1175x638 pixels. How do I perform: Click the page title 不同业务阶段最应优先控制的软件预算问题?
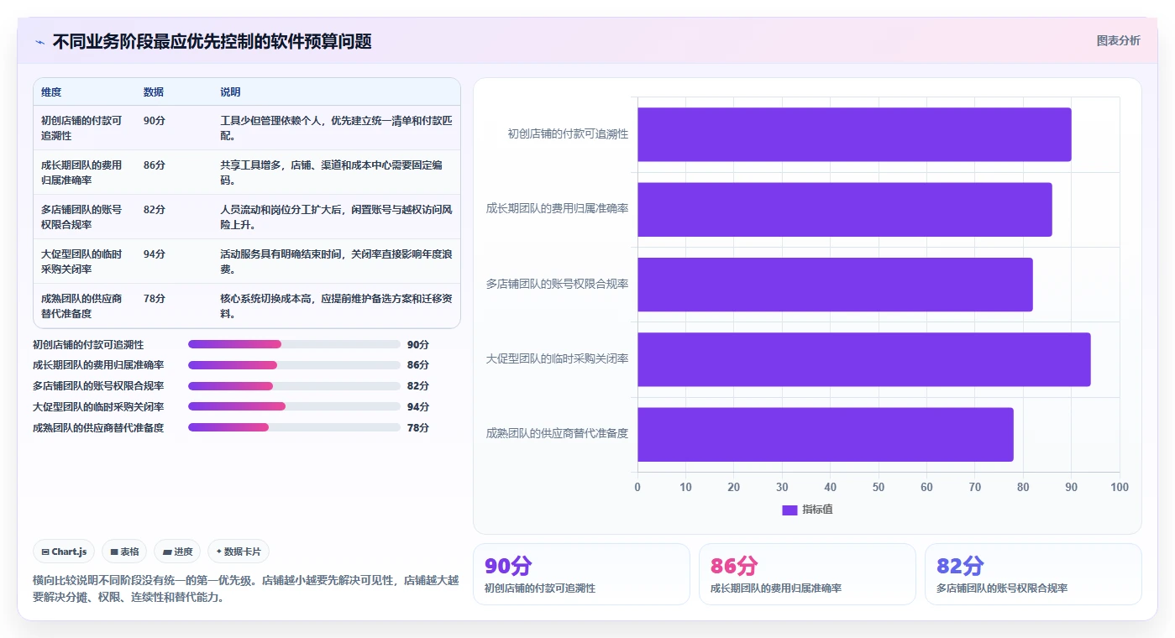[x=212, y=41]
